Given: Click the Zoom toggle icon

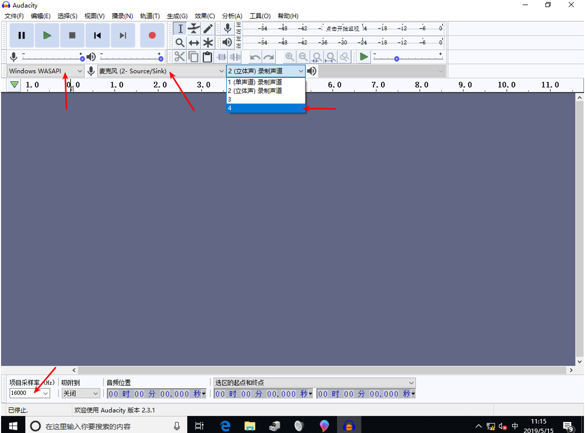Looking at the screenshot, I should click(345, 57).
